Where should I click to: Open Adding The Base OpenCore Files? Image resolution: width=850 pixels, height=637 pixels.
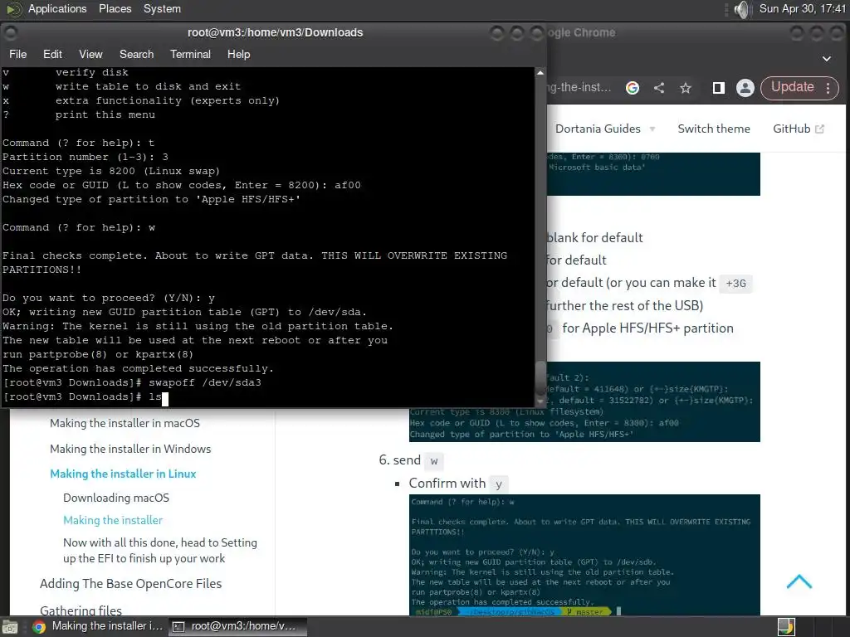[x=130, y=583]
